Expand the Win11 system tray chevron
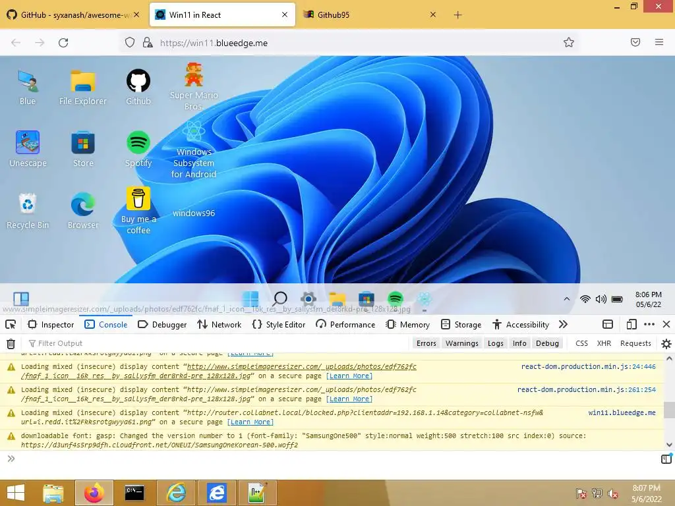 tap(566, 299)
